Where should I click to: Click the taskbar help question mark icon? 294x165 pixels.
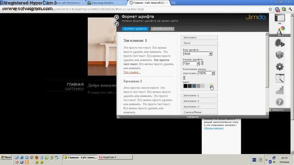point(260,160)
